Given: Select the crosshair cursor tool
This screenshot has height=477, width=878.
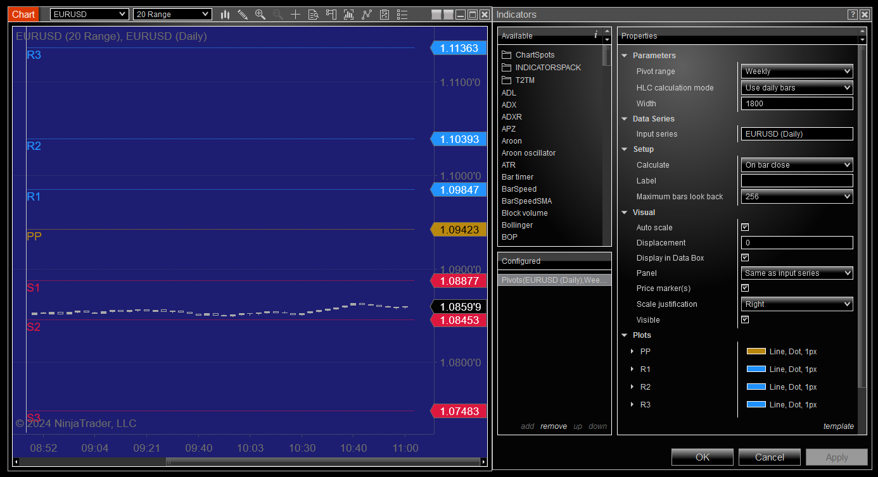Looking at the screenshot, I should point(295,14).
